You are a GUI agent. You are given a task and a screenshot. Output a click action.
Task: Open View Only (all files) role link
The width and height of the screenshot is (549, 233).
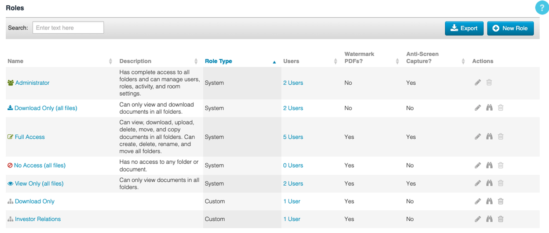click(39, 183)
